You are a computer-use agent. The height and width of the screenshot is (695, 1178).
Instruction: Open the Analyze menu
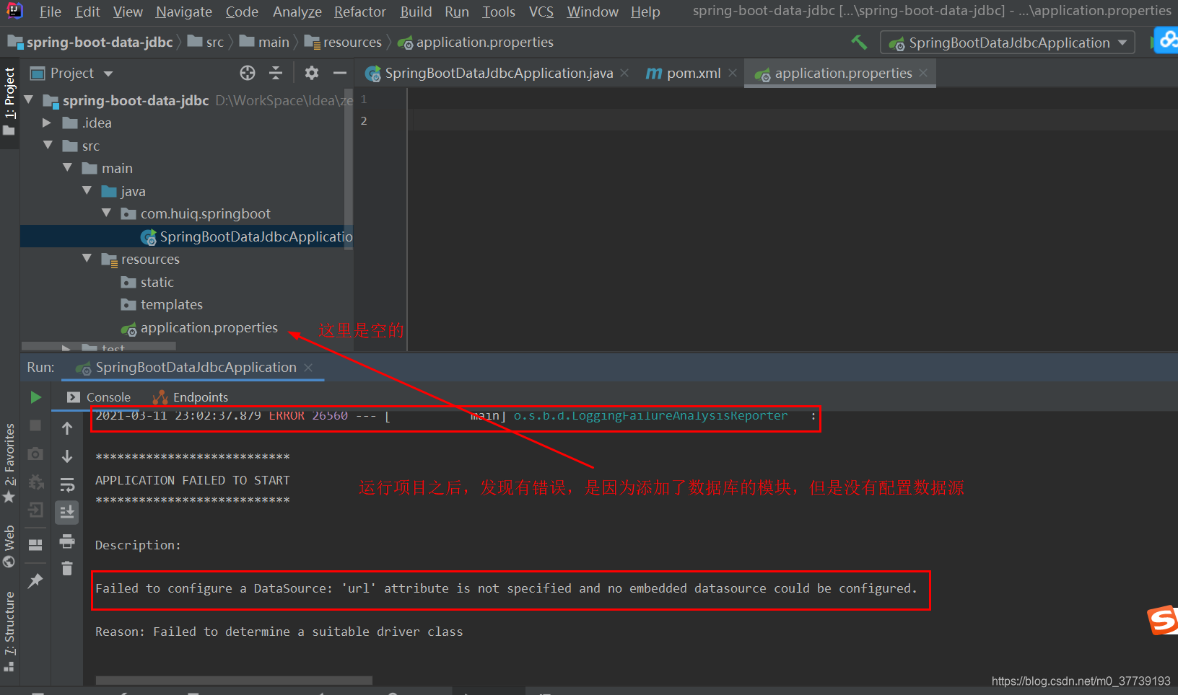pos(297,12)
